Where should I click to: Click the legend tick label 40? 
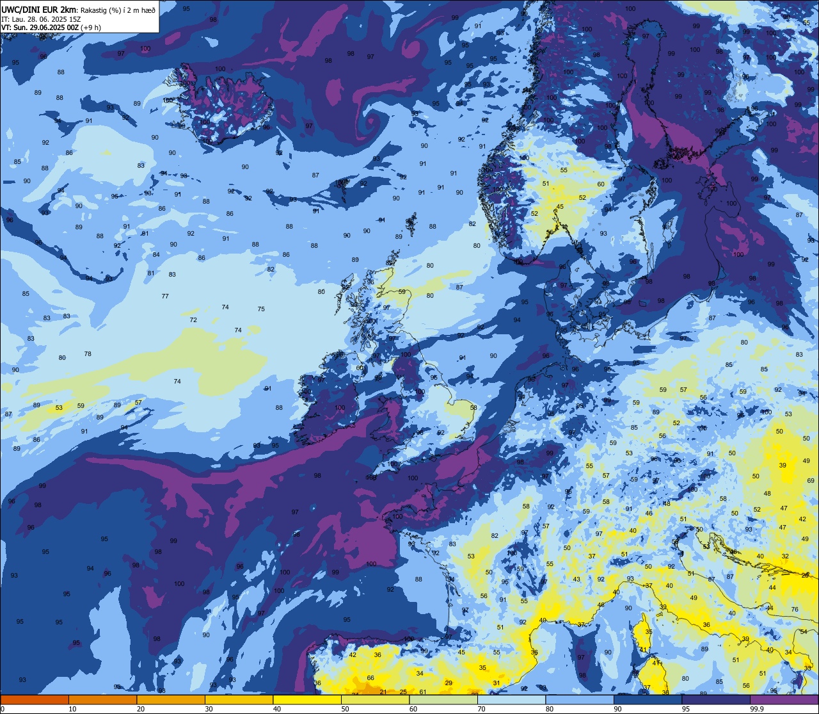point(277,709)
